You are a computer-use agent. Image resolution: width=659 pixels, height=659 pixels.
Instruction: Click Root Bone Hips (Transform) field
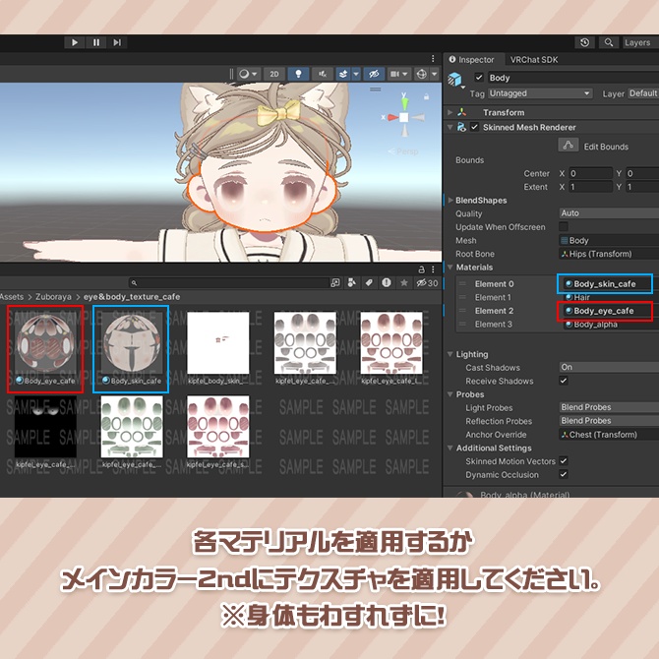(609, 254)
